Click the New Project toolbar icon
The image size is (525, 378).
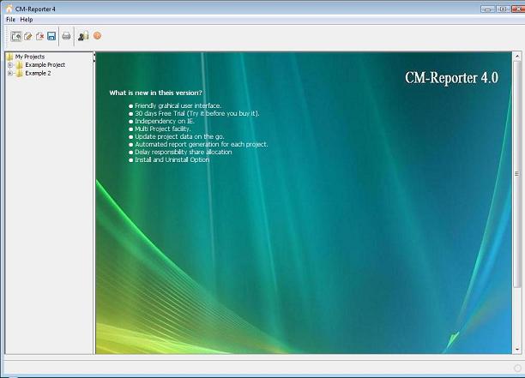pyautogui.click(x=15, y=36)
